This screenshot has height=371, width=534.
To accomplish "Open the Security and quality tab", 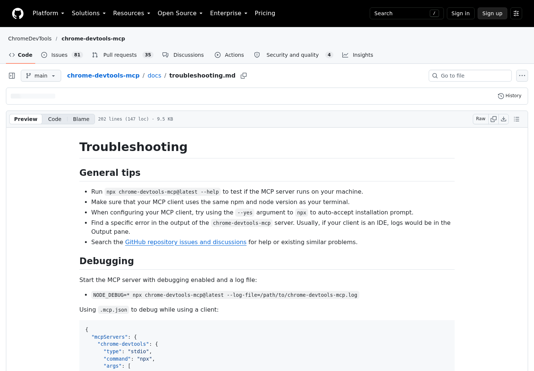I will tap(293, 55).
